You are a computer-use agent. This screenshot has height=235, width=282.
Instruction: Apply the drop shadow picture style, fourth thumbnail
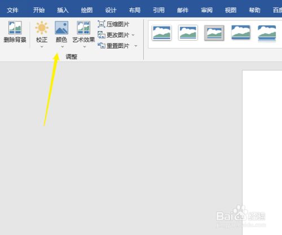click(241, 32)
